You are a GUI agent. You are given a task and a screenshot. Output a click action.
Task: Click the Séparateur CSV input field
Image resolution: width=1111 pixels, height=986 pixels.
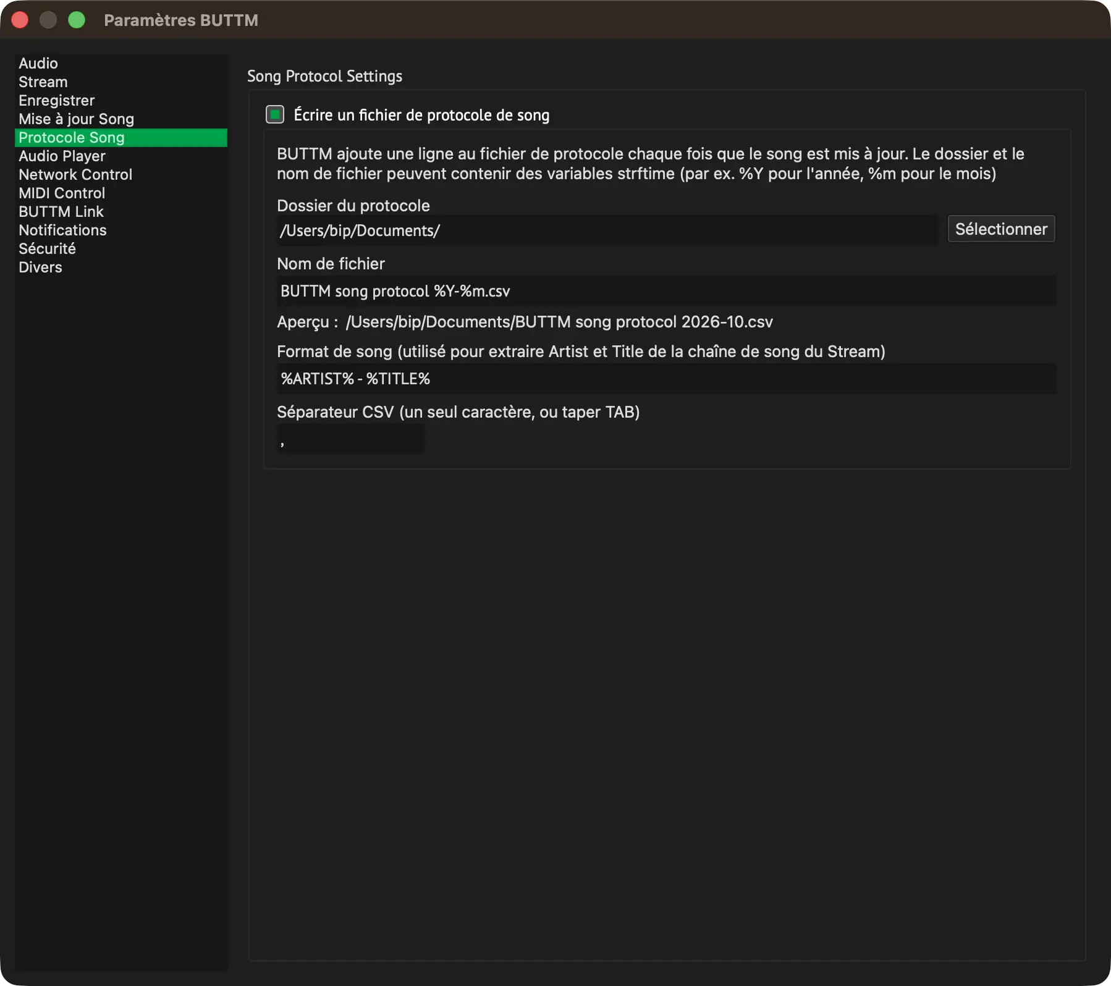coord(350,439)
